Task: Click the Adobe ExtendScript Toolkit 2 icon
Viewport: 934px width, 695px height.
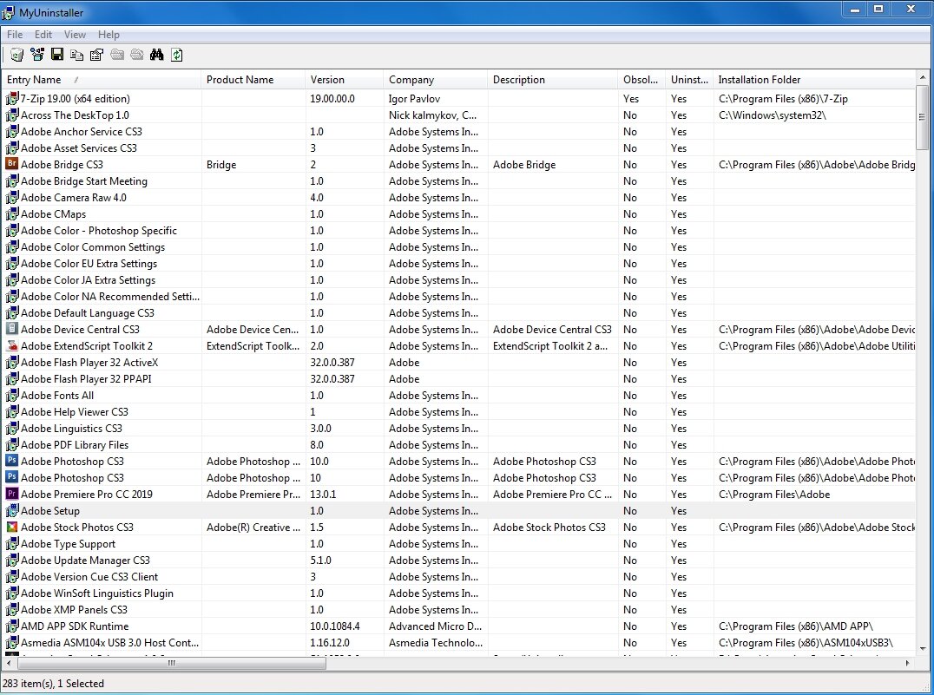Action: tap(12, 345)
